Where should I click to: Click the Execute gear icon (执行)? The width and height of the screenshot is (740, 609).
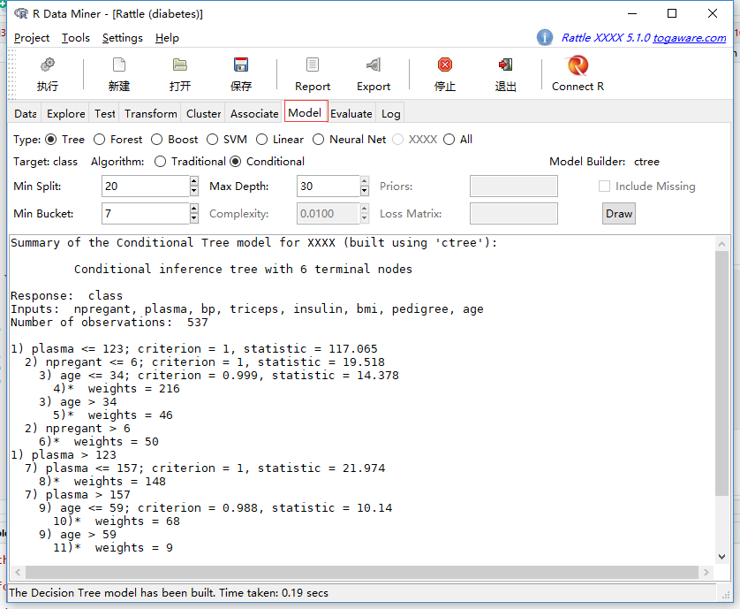47,65
